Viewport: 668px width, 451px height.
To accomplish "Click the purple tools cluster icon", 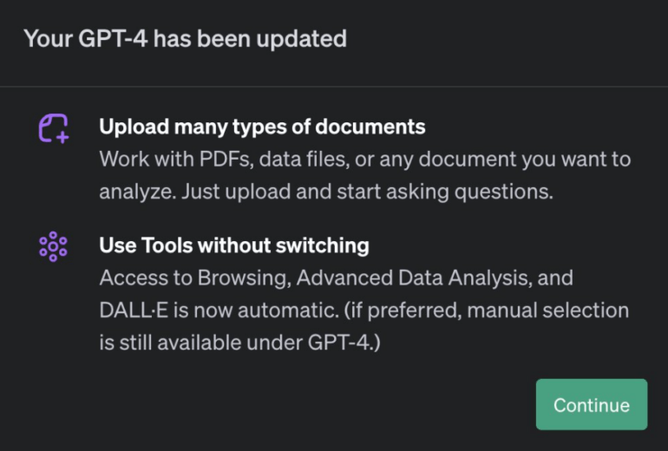I will click(53, 246).
